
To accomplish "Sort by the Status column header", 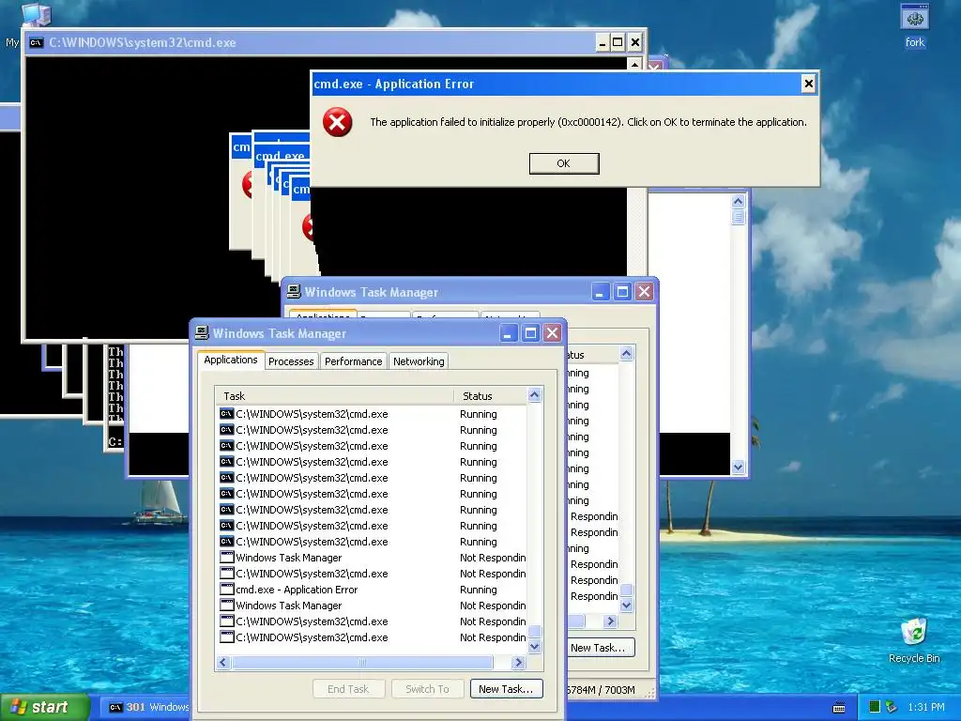I will pos(490,396).
